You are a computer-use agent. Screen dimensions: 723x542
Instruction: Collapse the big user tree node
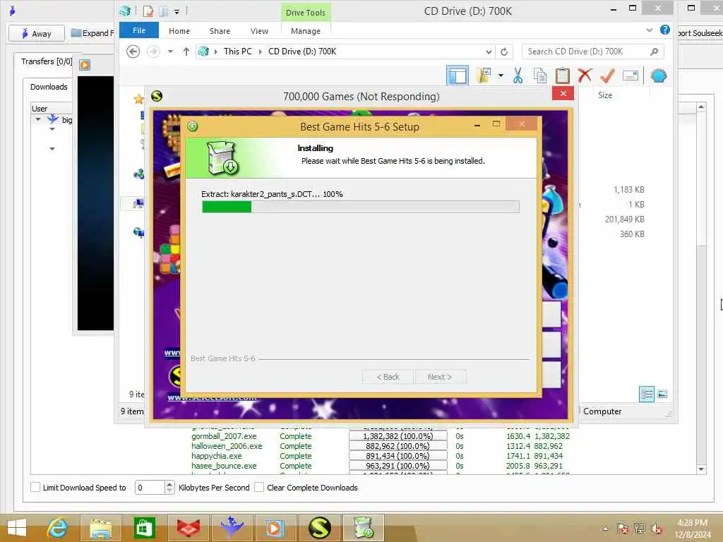tap(38, 119)
